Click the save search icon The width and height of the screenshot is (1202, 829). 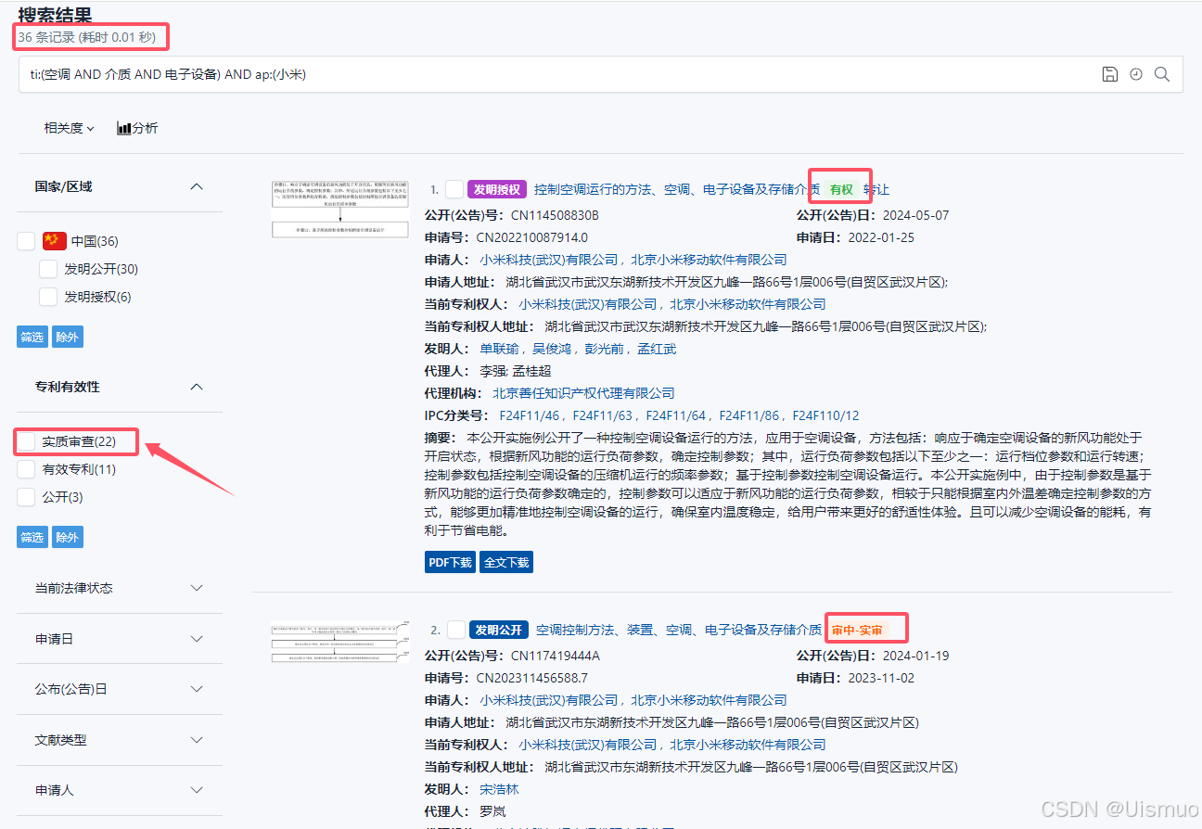pyautogui.click(x=1109, y=74)
